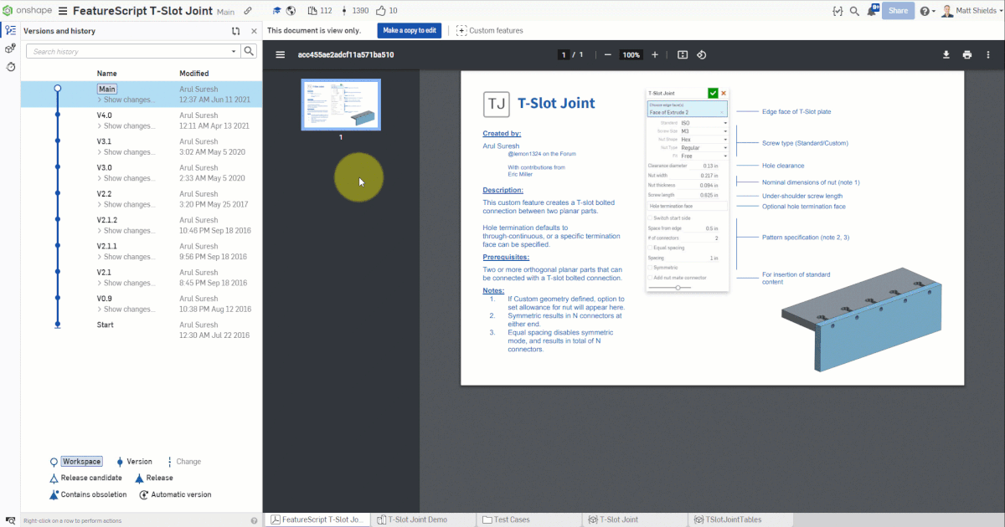The width and height of the screenshot is (1005, 527).
Task: Select the page 1 thumbnail
Action: pyautogui.click(x=340, y=104)
